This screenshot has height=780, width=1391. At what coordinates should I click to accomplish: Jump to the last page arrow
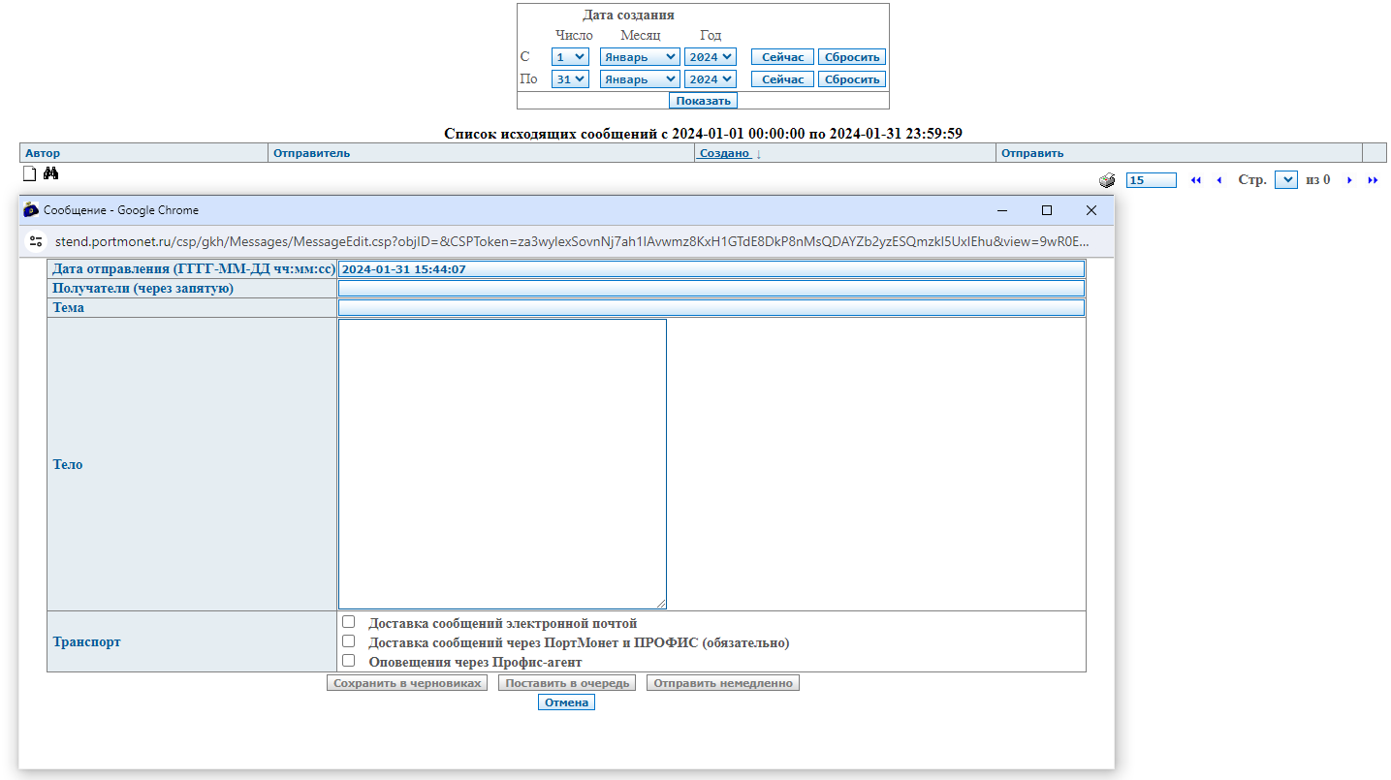(1373, 180)
